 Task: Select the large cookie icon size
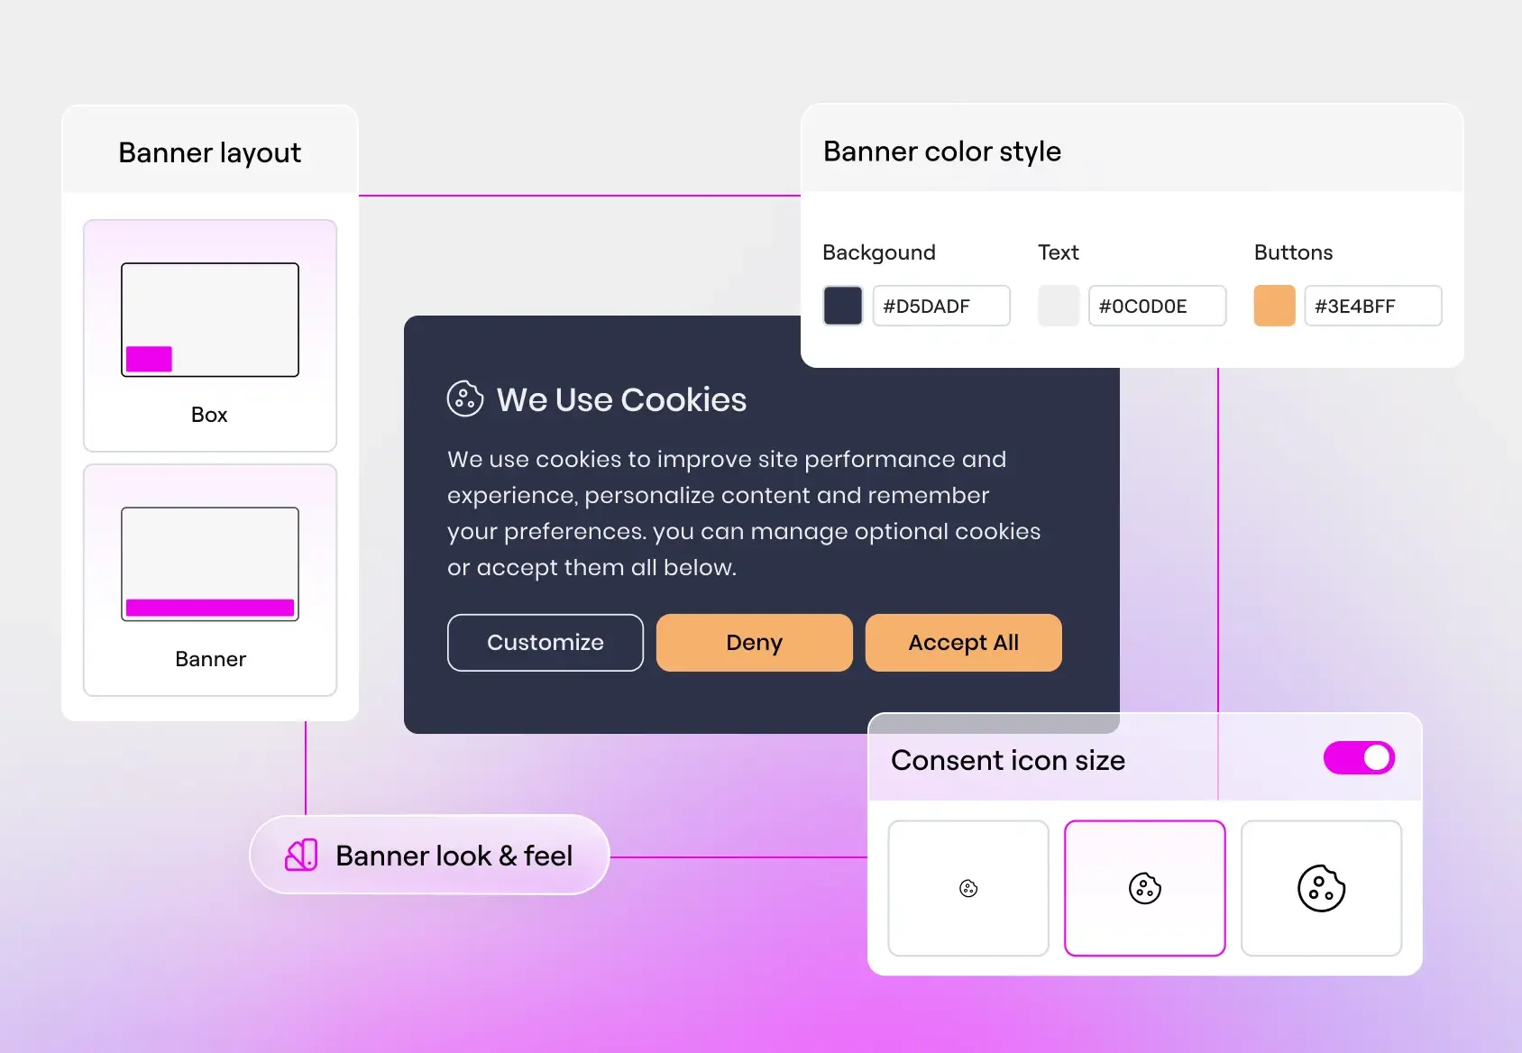(1322, 888)
